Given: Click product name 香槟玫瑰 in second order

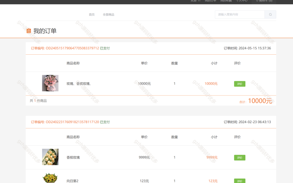Looking at the screenshot, I should [x=73, y=157].
